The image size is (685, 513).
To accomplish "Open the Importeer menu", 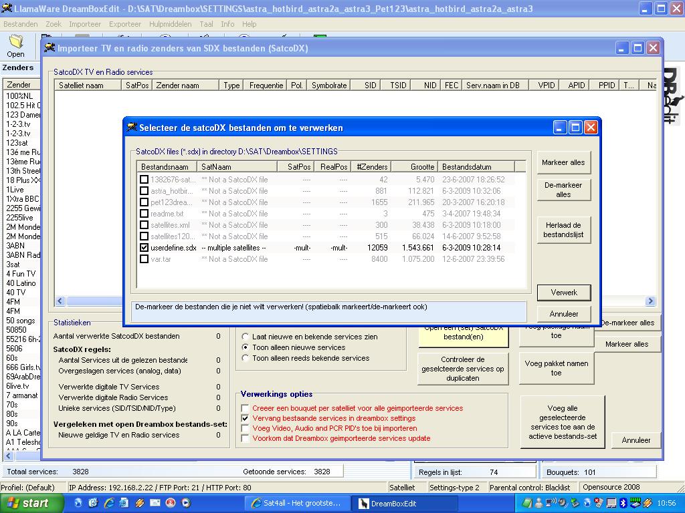I will pyautogui.click(x=85, y=24).
